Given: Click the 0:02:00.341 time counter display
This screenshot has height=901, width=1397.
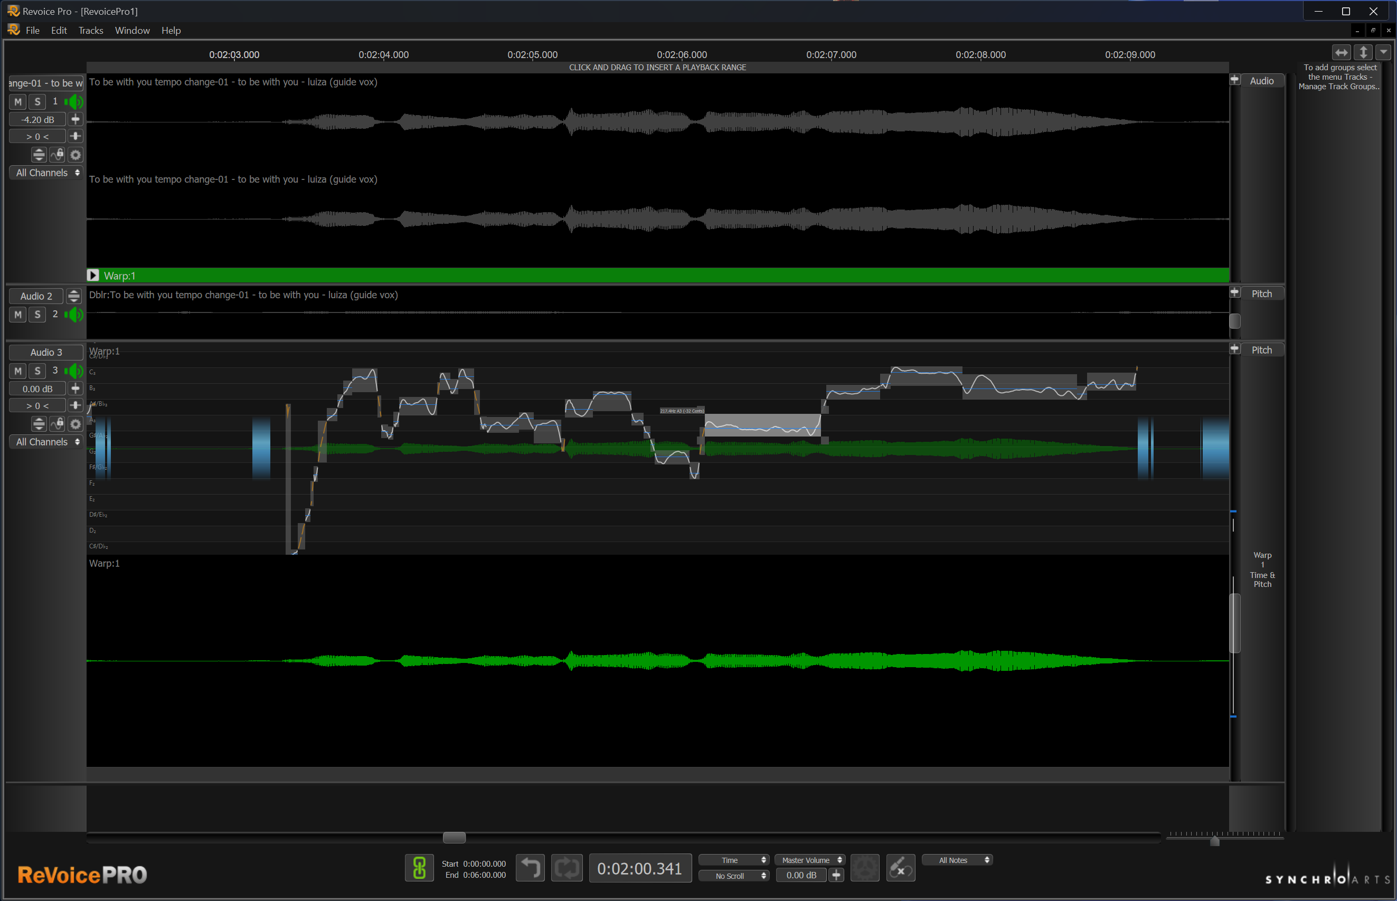Looking at the screenshot, I should point(640,868).
